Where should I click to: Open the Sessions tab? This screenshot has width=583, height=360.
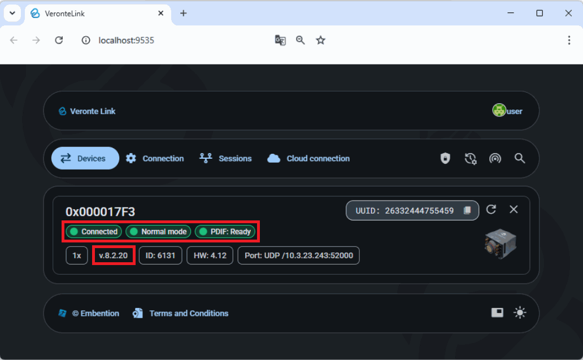226,159
